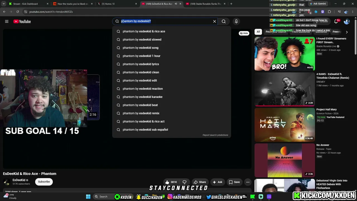
Task: Share the Phantom video
Action: coord(200,182)
